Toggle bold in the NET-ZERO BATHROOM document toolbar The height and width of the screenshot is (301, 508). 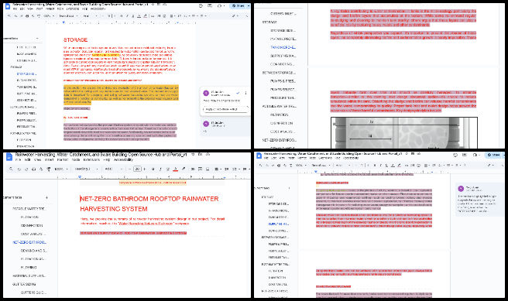tap(153, 169)
